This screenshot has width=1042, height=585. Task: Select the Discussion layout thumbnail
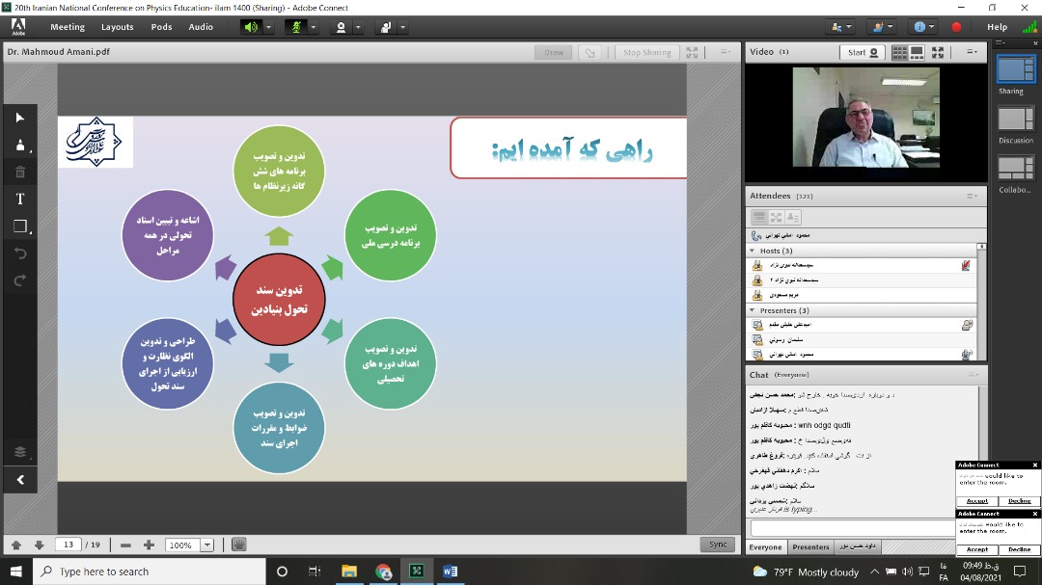[1015, 120]
